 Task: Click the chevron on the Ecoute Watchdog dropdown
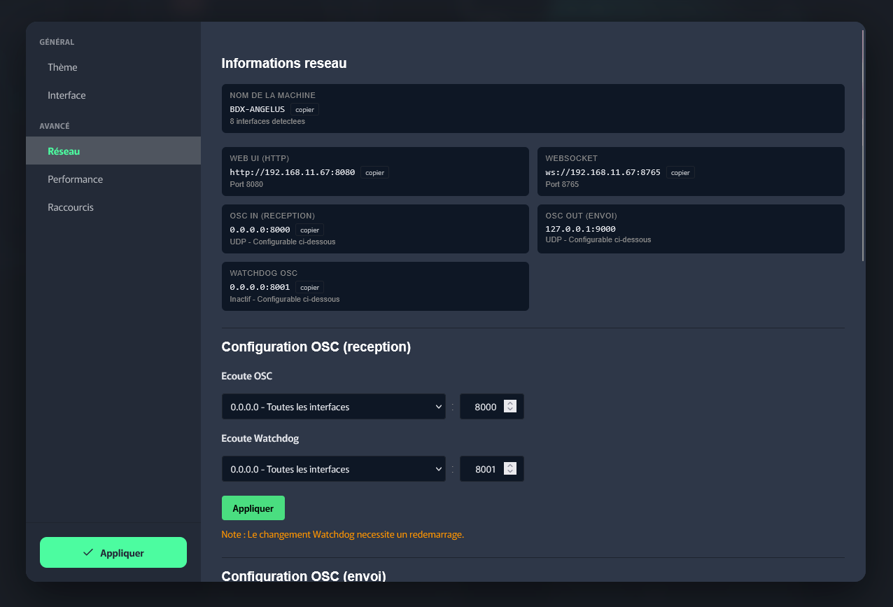[x=439, y=468]
